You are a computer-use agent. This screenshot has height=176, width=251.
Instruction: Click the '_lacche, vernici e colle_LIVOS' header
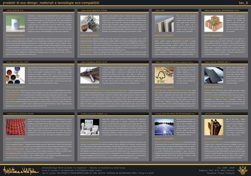click(39, 62)
